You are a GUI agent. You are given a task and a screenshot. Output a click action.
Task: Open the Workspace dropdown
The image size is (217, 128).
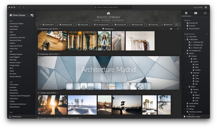click(109, 29)
